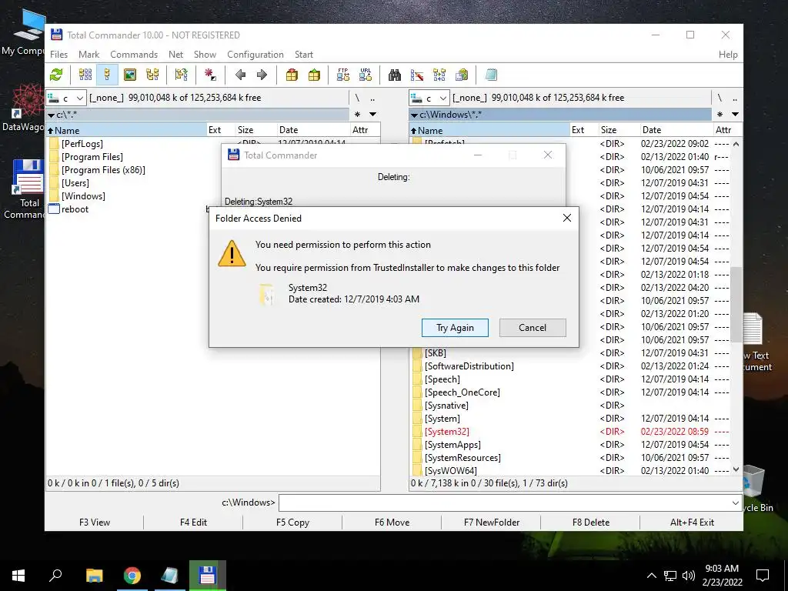Open the Help menu

728,55
